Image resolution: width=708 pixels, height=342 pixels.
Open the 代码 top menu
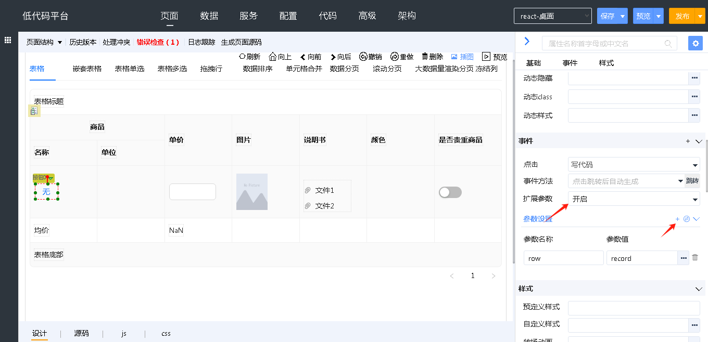pyautogui.click(x=328, y=16)
